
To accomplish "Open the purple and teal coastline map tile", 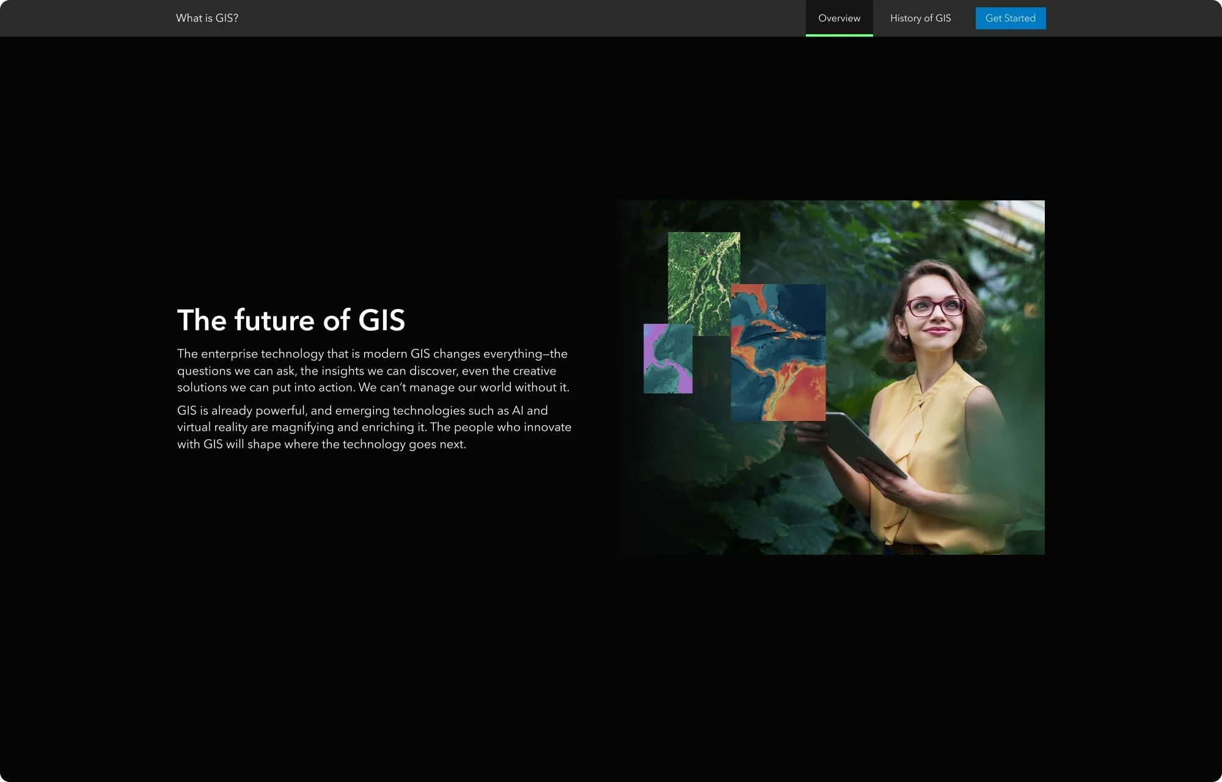I will point(667,359).
